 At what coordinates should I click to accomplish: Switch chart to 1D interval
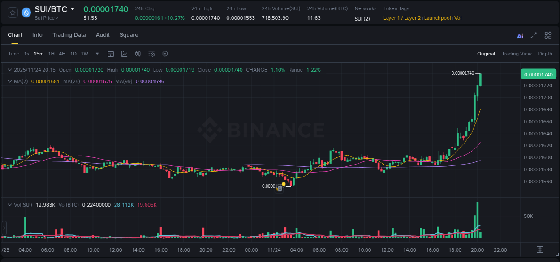pyautogui.click(x=73, y=54)
